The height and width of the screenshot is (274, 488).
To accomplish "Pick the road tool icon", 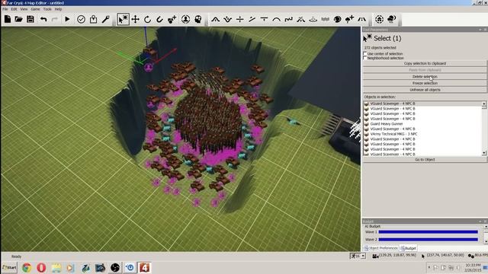I will pyautogui.click(x=361, y=19).
